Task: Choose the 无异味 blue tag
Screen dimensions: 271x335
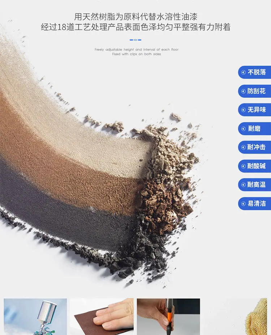Action: [x=255, y=110]
